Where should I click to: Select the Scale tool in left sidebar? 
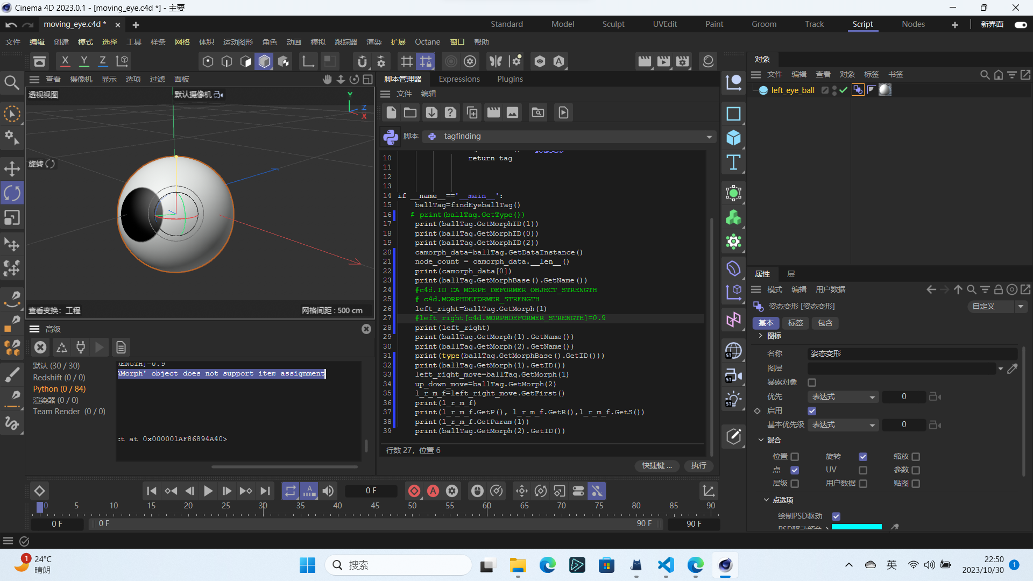coord(12,218)
